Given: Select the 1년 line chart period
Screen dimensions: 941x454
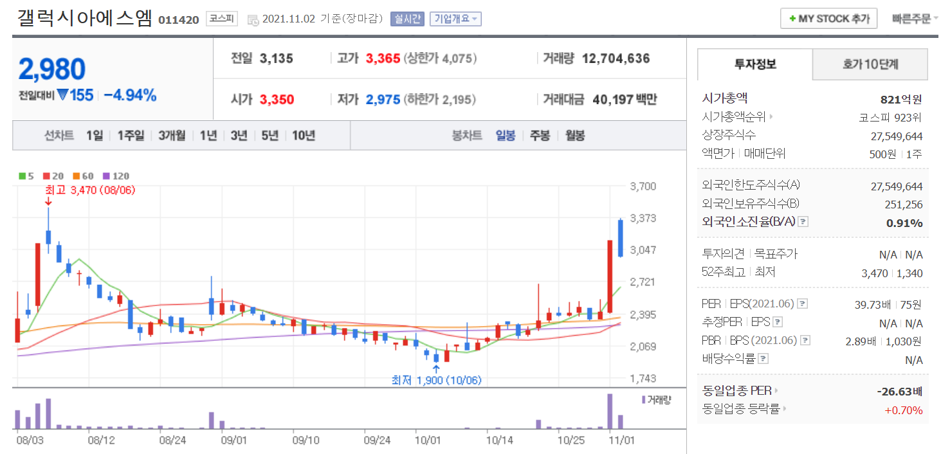Looking at the screenshot, I should click(x=208, y=136).
